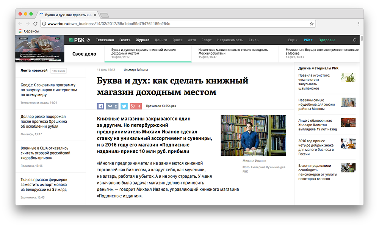Open the Сервисы apps bookmark
The width and height of the screenshot is (379, 227).
[28, 31]
